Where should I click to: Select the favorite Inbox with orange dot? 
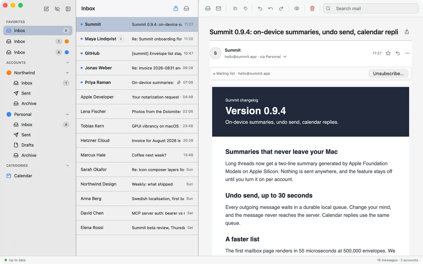pos(38,41)
